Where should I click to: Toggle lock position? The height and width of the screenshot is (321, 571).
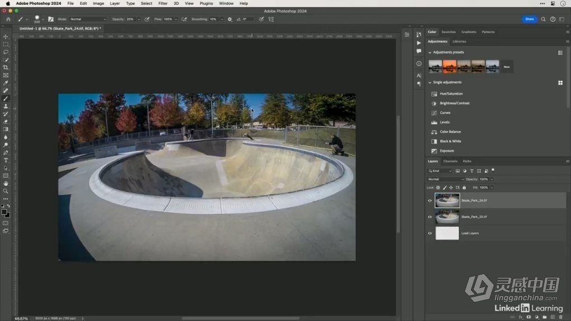(451, 188)
